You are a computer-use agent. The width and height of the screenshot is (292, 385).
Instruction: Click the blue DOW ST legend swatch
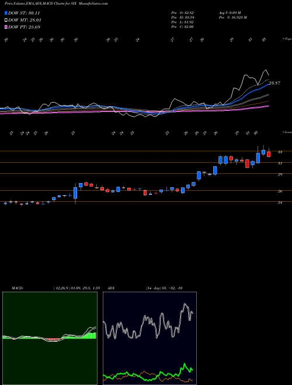(x=6, y=13)
